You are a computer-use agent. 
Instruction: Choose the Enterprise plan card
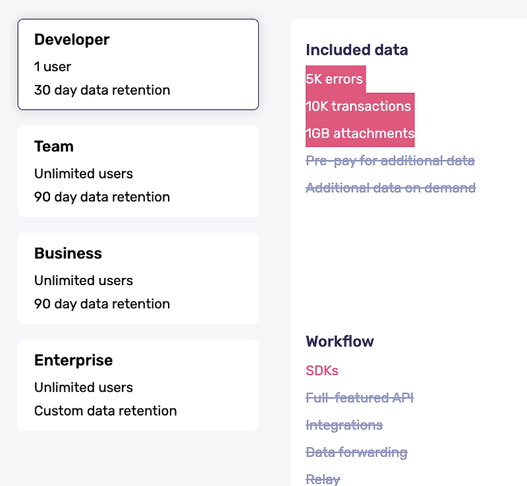[x=138, y=385]
